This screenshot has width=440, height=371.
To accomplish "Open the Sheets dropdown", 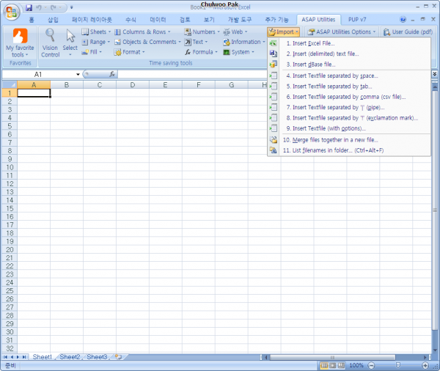I will pos(96,32).
